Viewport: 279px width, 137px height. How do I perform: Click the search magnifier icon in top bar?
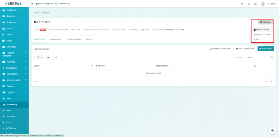click(242, 4)
